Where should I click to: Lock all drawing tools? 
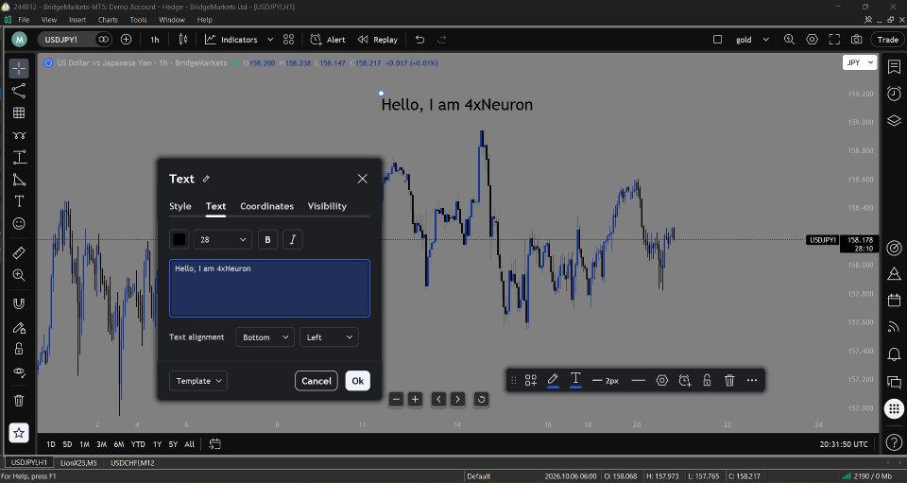coord(19,349)
